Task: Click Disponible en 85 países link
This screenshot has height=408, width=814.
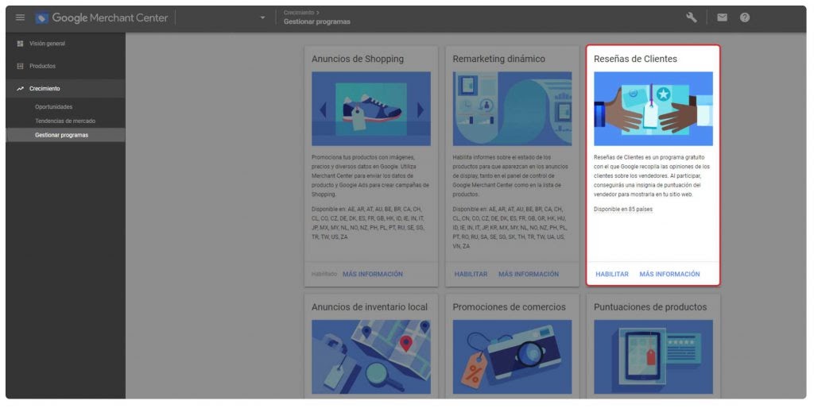Action: (623, 210)
